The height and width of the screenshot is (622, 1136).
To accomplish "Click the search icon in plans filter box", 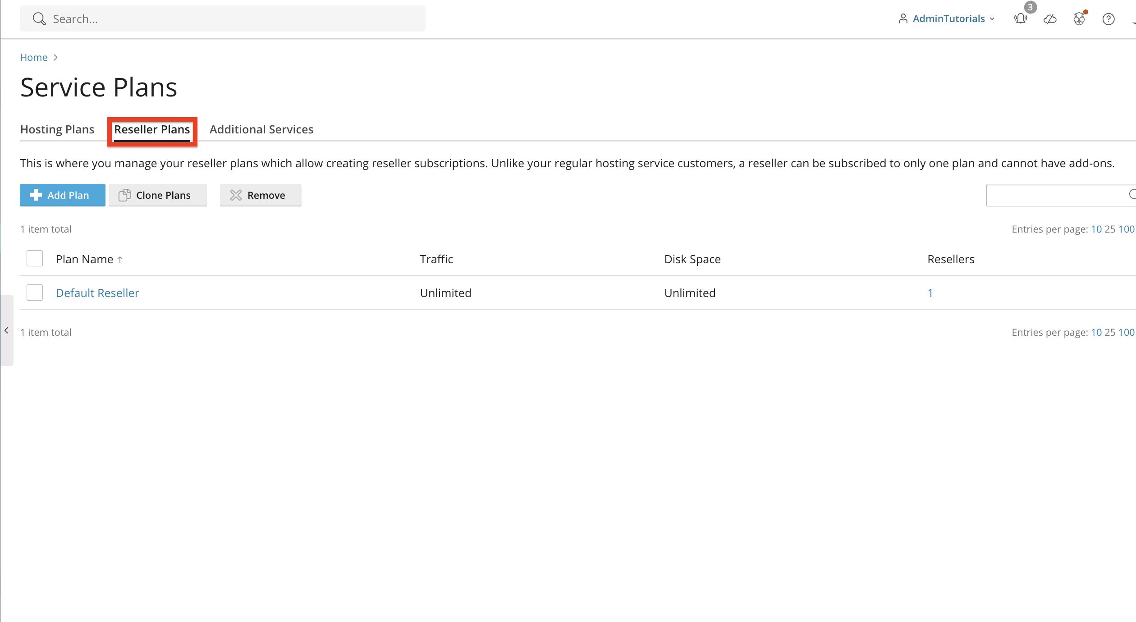I will [1132, 194].
